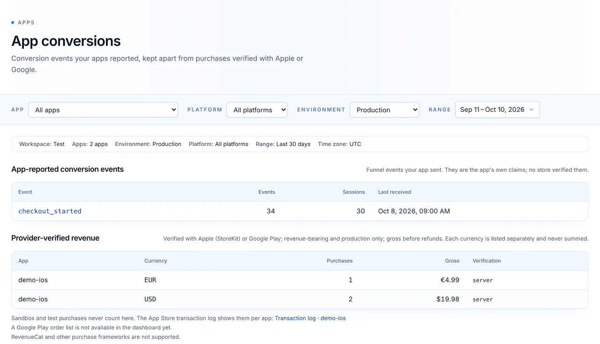Click server verification in the EUR row
This screenshot has width=600, height=344.
point(483,280)
